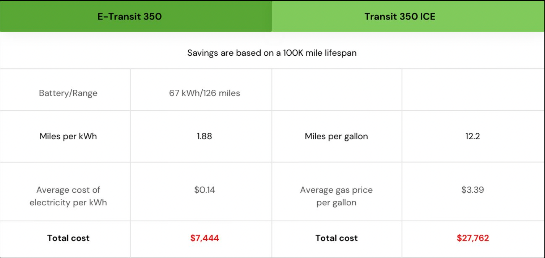The image size is (545, 258).
Task: Click the 1.88 miles per kWh value
Action: [x=204, y=136]
